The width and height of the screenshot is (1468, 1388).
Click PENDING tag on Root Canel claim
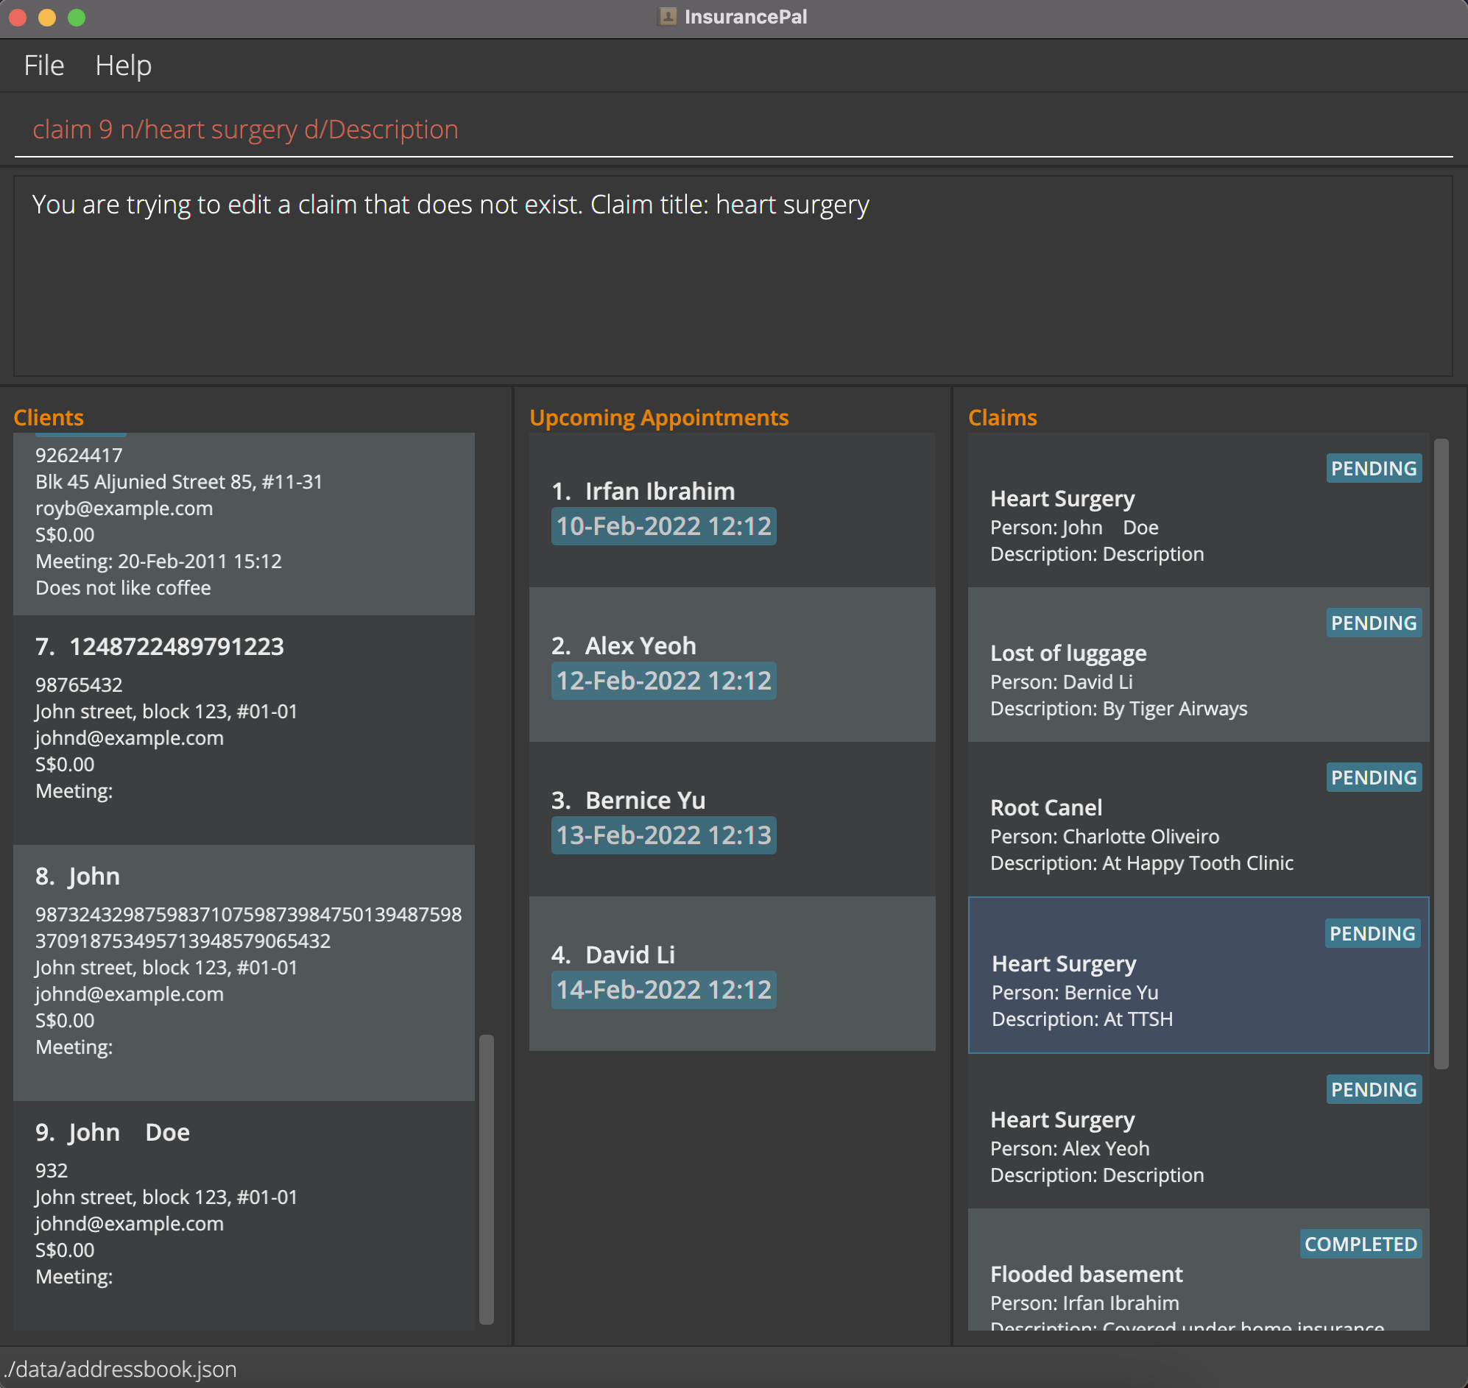pyautogui.click(x=1373, y=778)
